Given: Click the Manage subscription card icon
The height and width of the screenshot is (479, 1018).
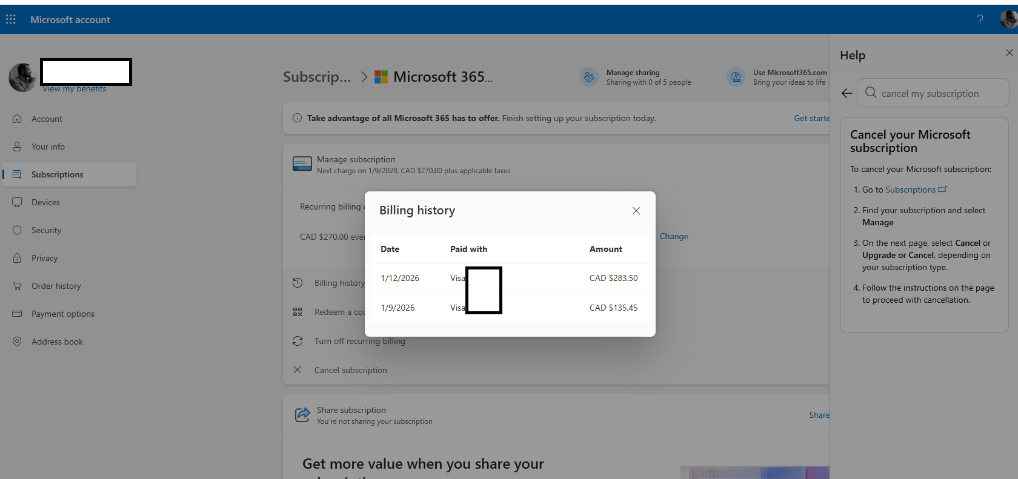Looking at the screenshot, I should point(302,164).
